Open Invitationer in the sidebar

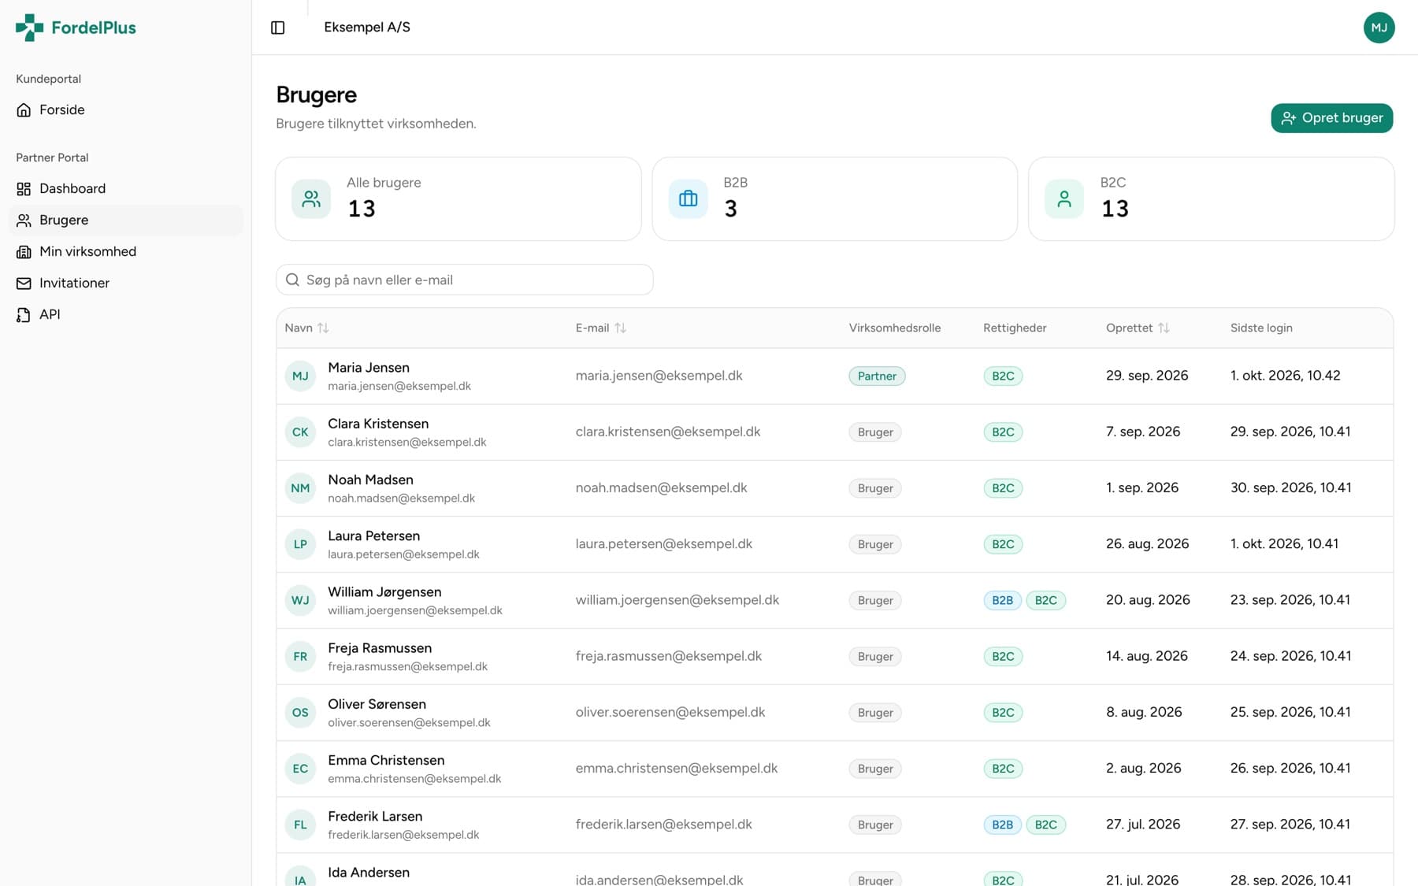126,283
